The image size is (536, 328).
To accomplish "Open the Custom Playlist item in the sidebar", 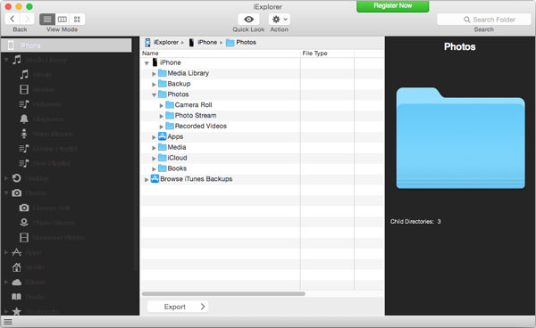I will tap(48, 149).
